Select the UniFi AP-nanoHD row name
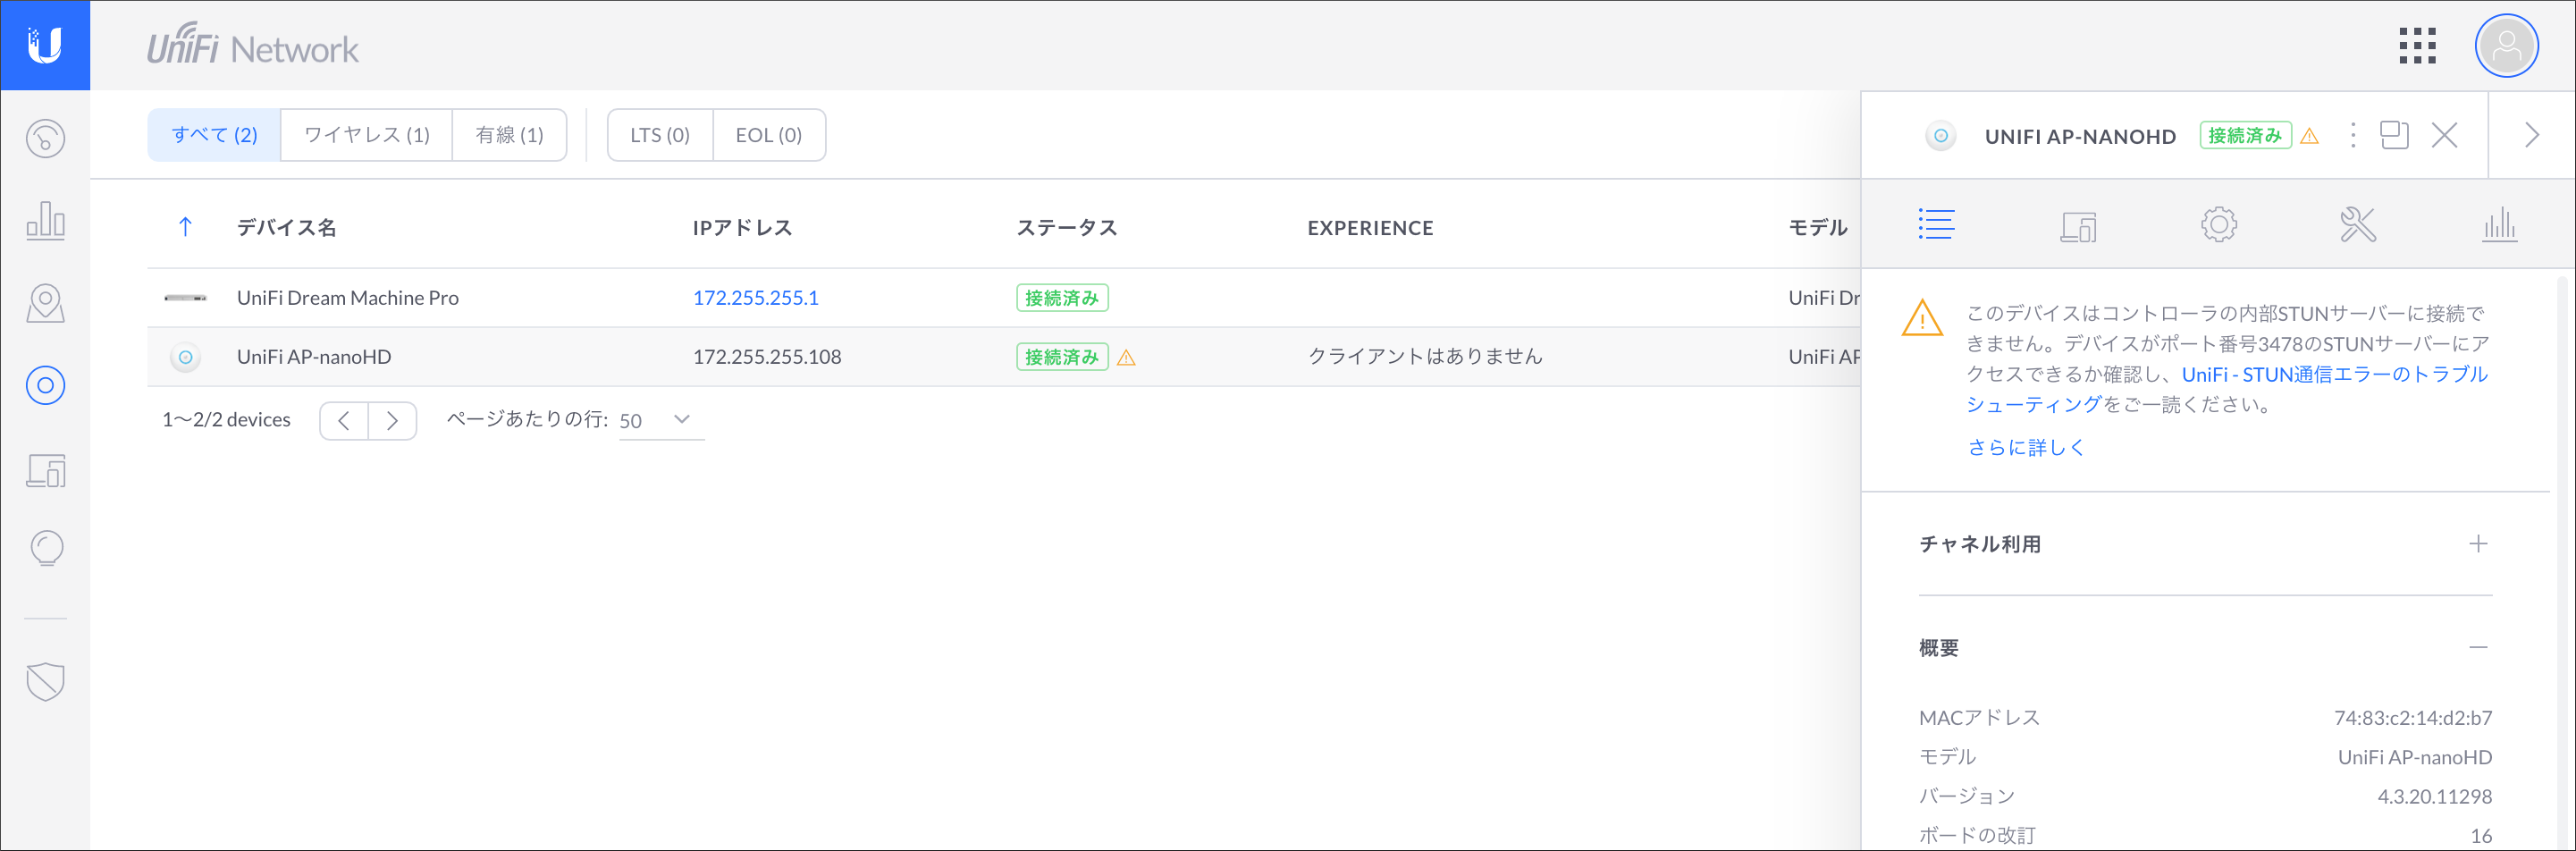Viewport: 2576px width, 851px height. 314,357
